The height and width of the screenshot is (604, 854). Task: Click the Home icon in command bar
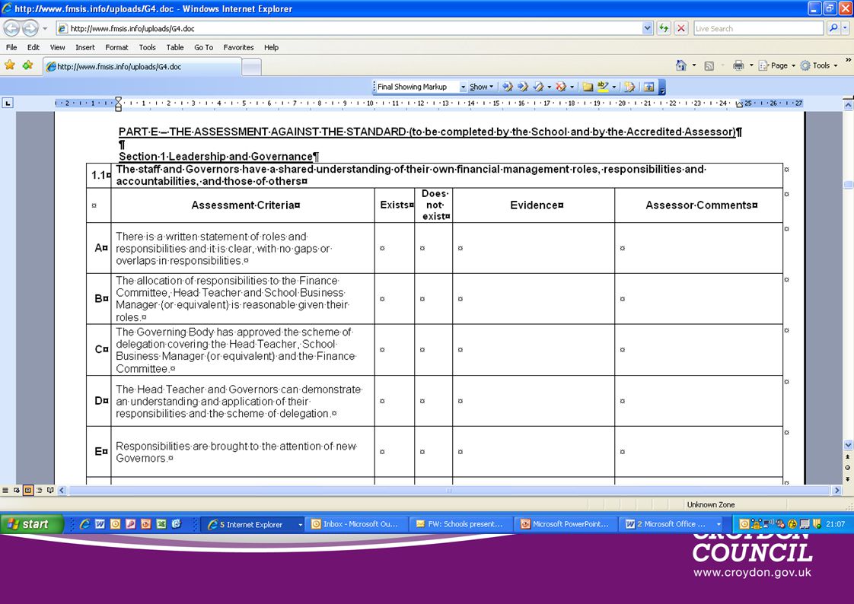(x=680, y=65)
